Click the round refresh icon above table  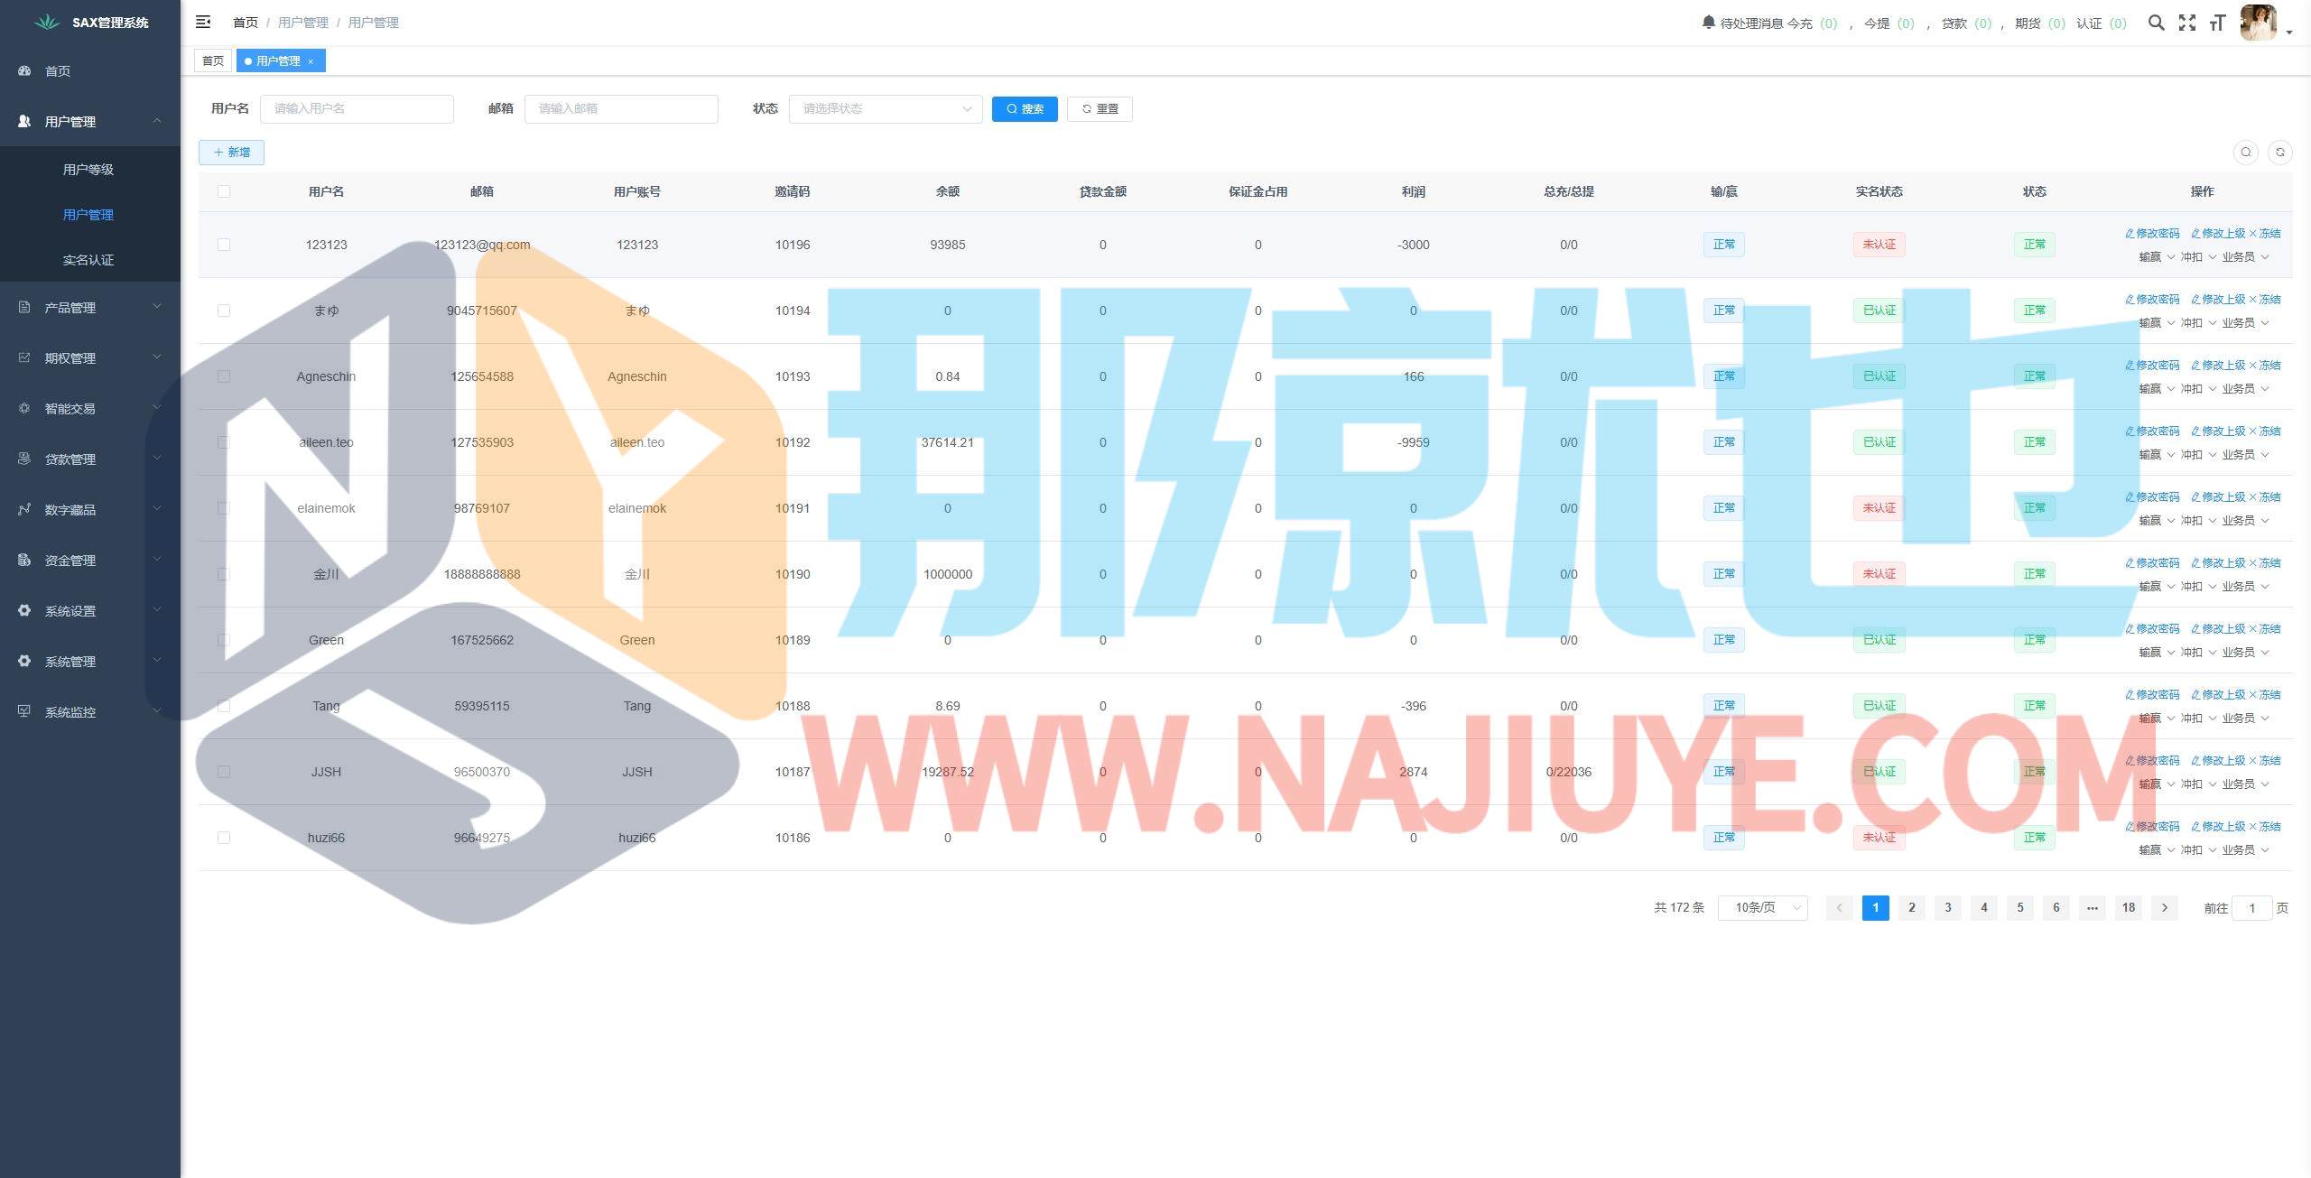coord(2279,153)
